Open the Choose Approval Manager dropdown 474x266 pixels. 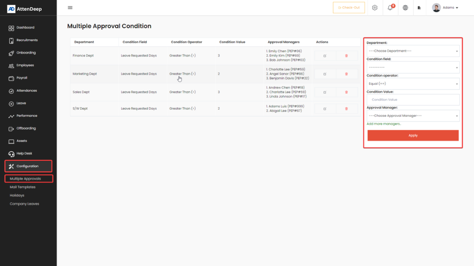click(x=412, y=116)
